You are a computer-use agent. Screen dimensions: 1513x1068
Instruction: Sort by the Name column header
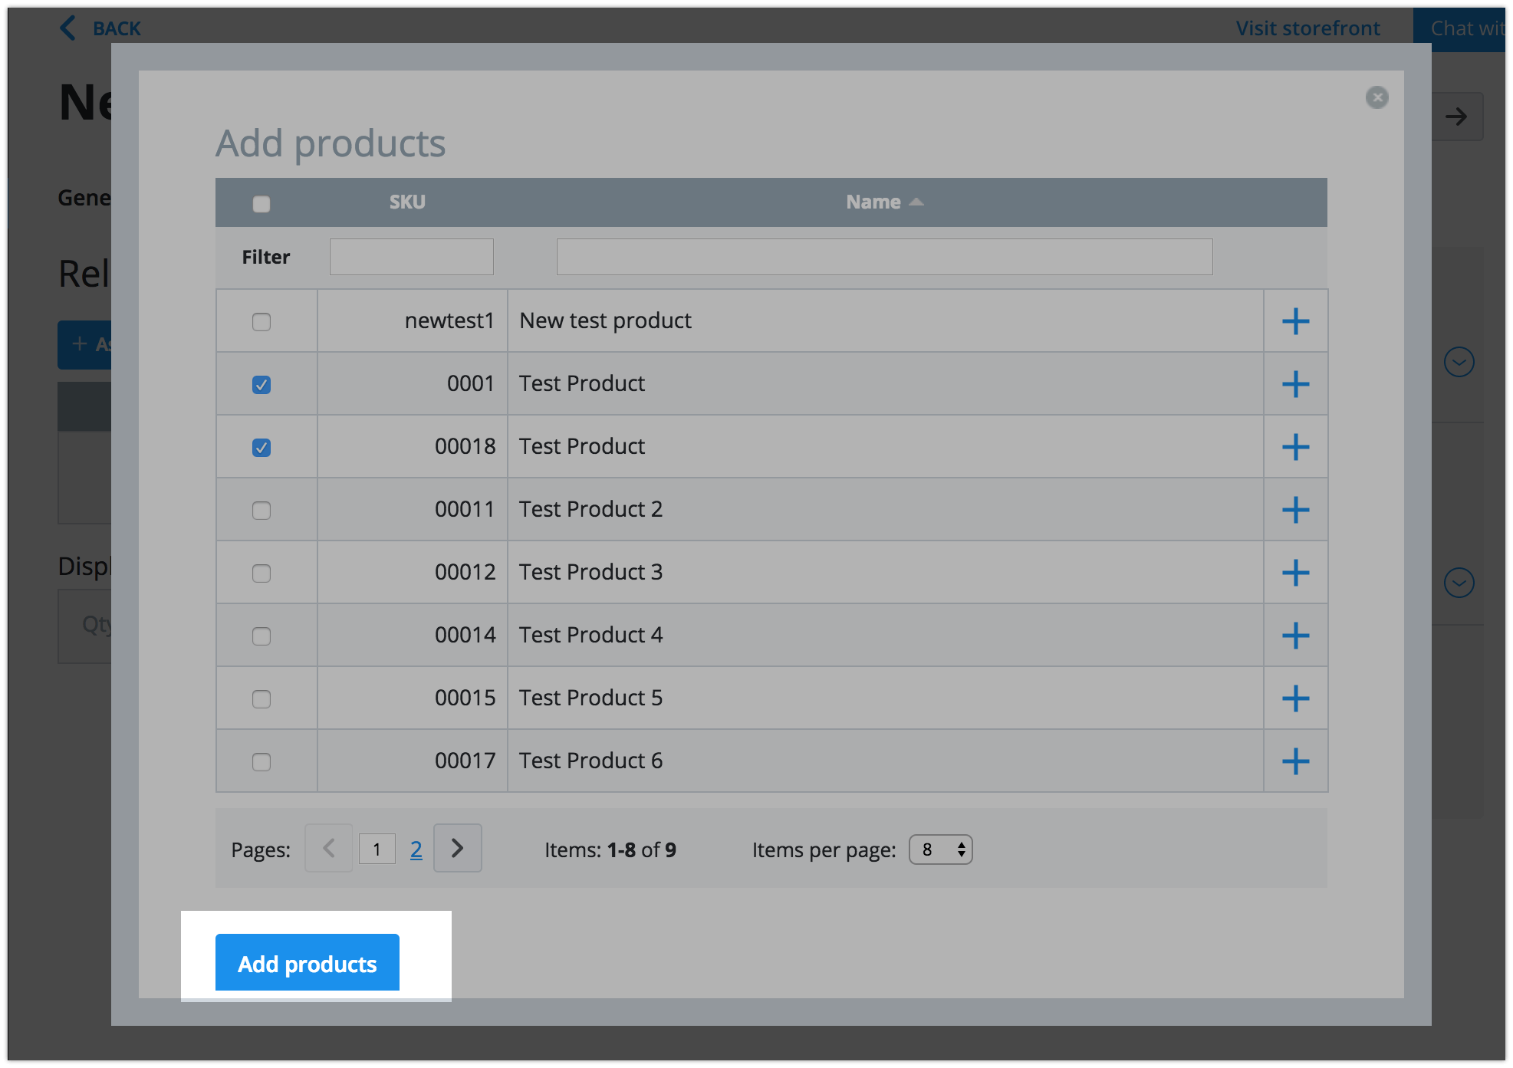873,202
